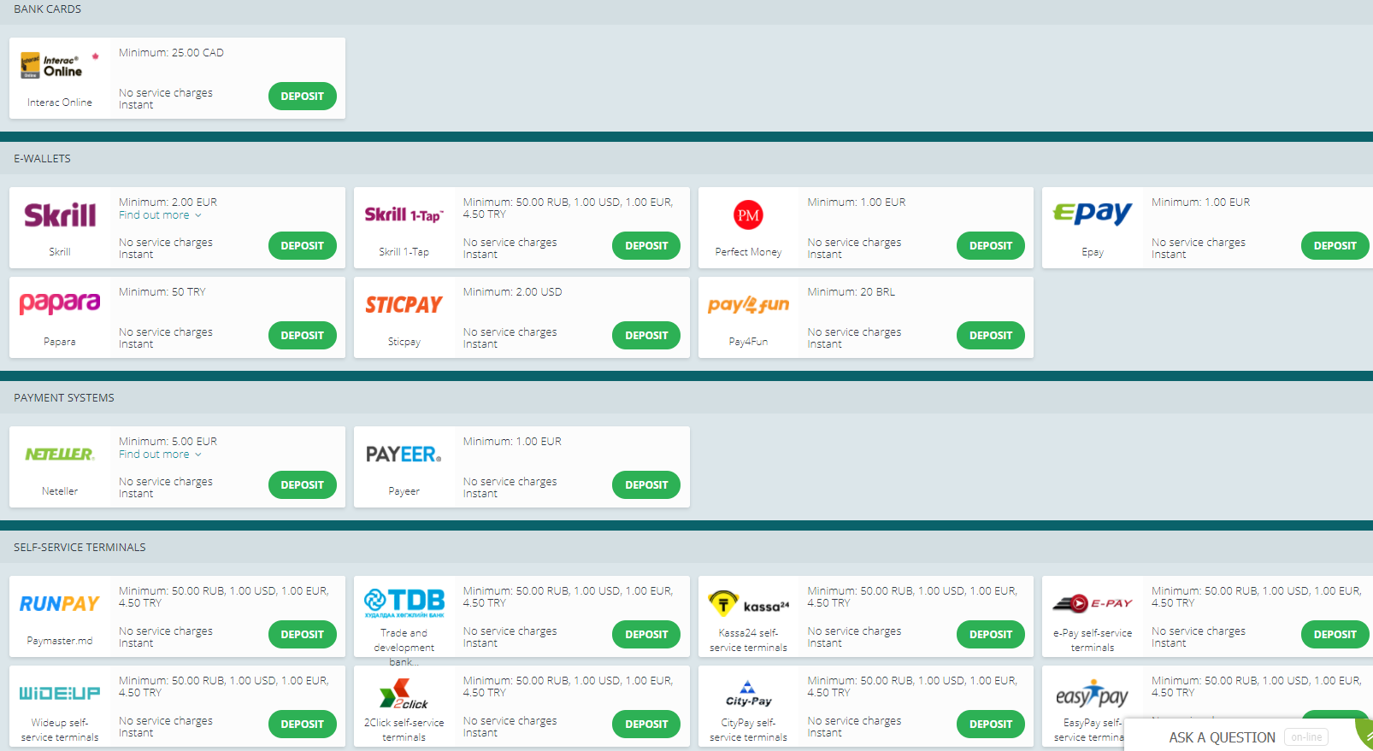Click the 'Minimum: 20 BRL' text
The width and height of the screenshot is (1373, 751).
pos(851,292)
